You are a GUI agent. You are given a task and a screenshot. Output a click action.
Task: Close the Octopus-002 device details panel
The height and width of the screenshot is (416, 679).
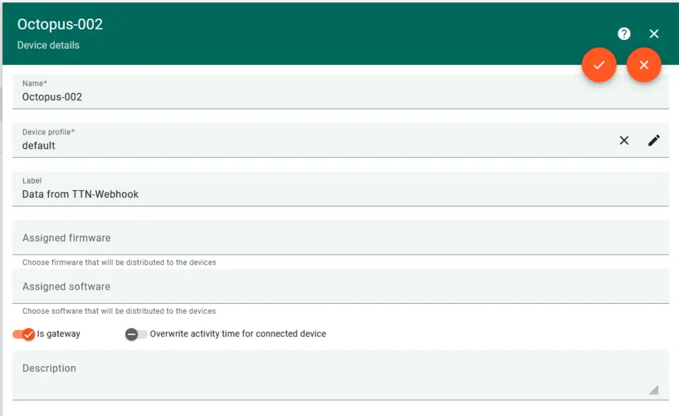pos(654,34)
